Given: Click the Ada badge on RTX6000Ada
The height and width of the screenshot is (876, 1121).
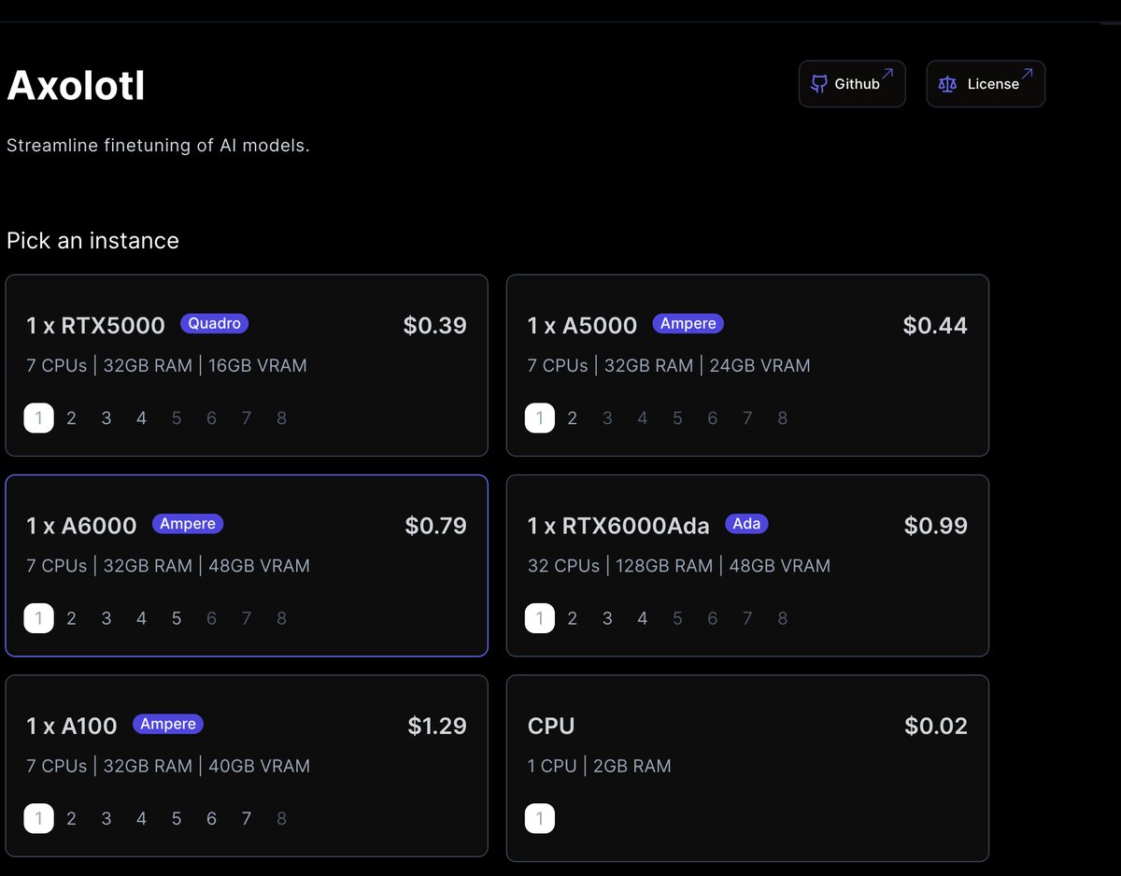Looking at the screenshot, I should [x=746, y=524].
